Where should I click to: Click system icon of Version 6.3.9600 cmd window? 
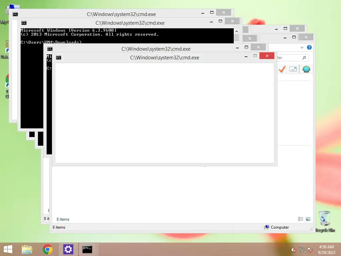[x=24, y=23]
